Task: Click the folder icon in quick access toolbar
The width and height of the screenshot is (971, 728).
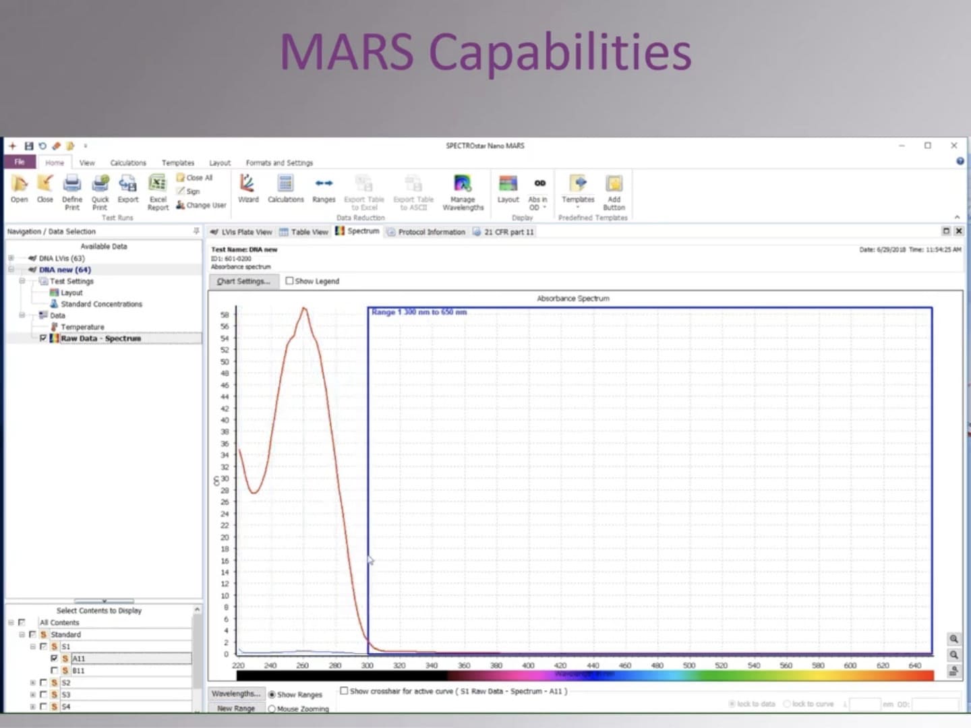Action: coord(70,146)
